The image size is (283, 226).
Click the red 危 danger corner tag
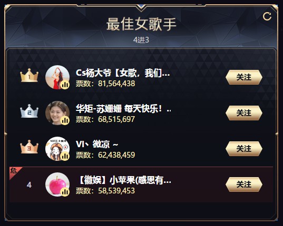coord(14,171)
